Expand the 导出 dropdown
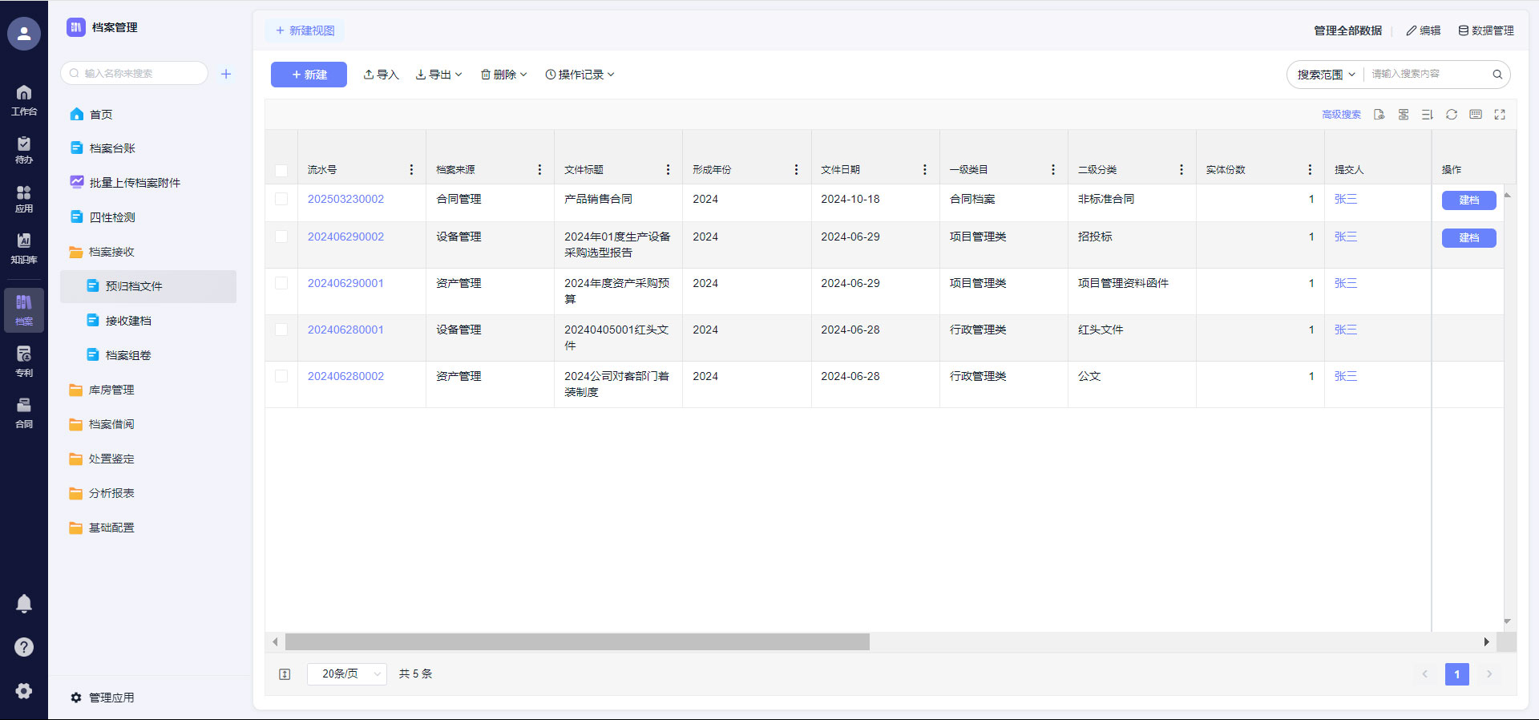 pos(438,75)
